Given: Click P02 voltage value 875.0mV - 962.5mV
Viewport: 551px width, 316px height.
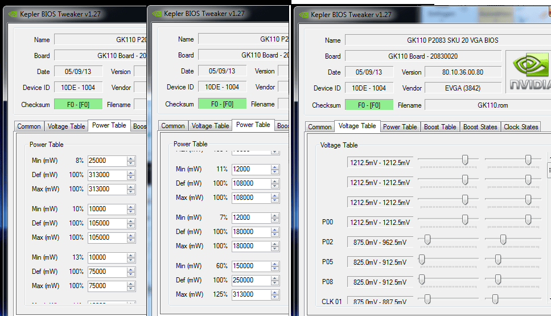Looking at the screenshot, I should click(x=380, y=242).
